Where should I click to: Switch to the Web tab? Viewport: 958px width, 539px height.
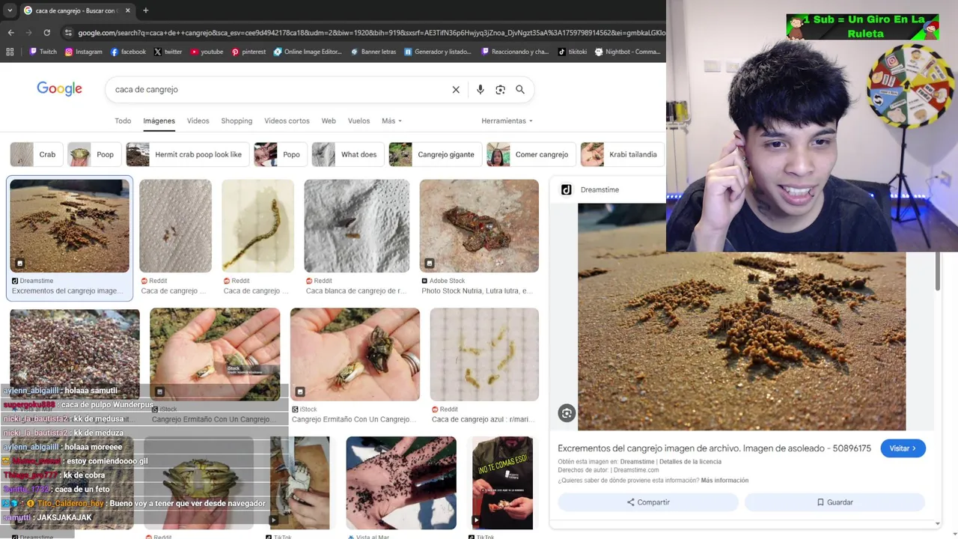[x=329, y=121]
